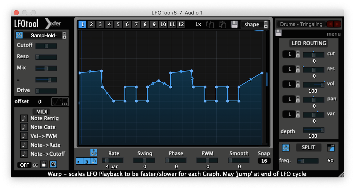The image size is (355, 190).
Task: Click the blue knob icon next to the padlock
Action: pos(53,164)
